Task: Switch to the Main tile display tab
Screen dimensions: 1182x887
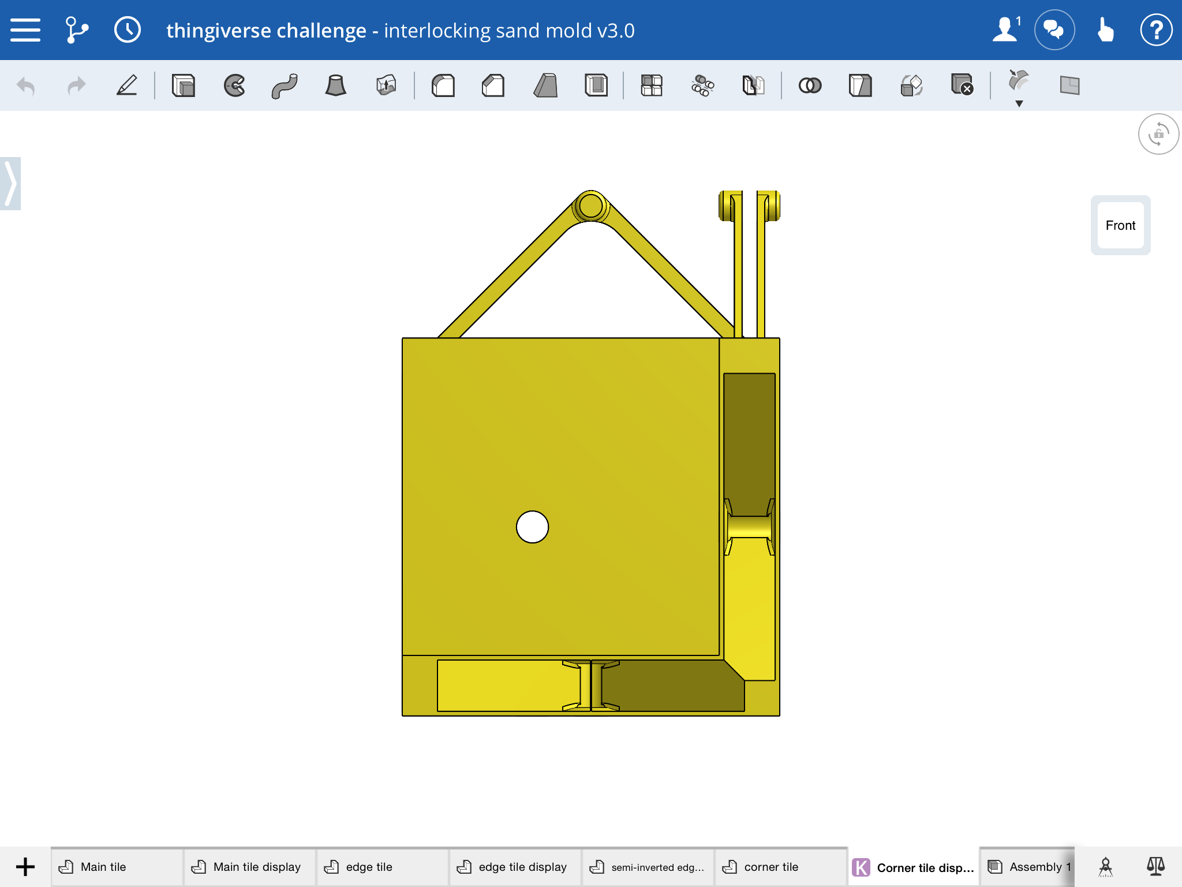Action: (250, 867)
